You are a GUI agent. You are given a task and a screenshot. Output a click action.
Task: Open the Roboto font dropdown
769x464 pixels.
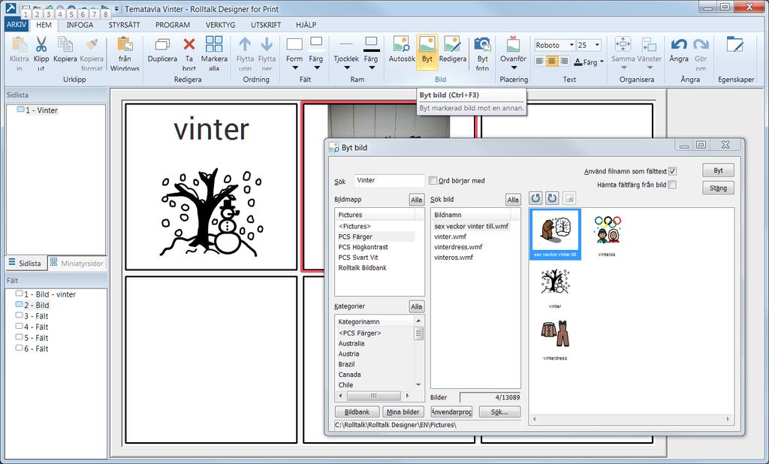click(571, 45)
